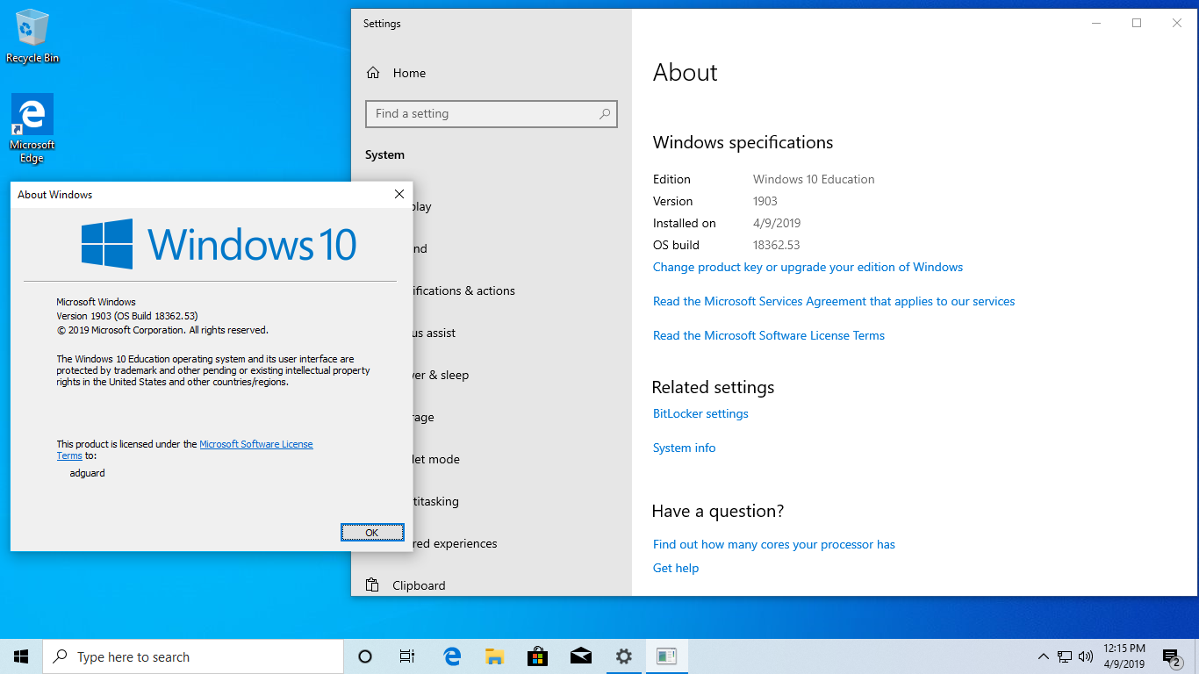The image size is (1199, 674).
Task: Select the 'Windows 10 Education' edition text
Action: (814, 179)
